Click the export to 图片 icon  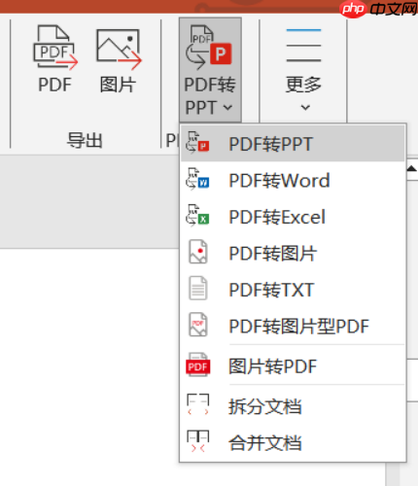[x=119, y=50]
